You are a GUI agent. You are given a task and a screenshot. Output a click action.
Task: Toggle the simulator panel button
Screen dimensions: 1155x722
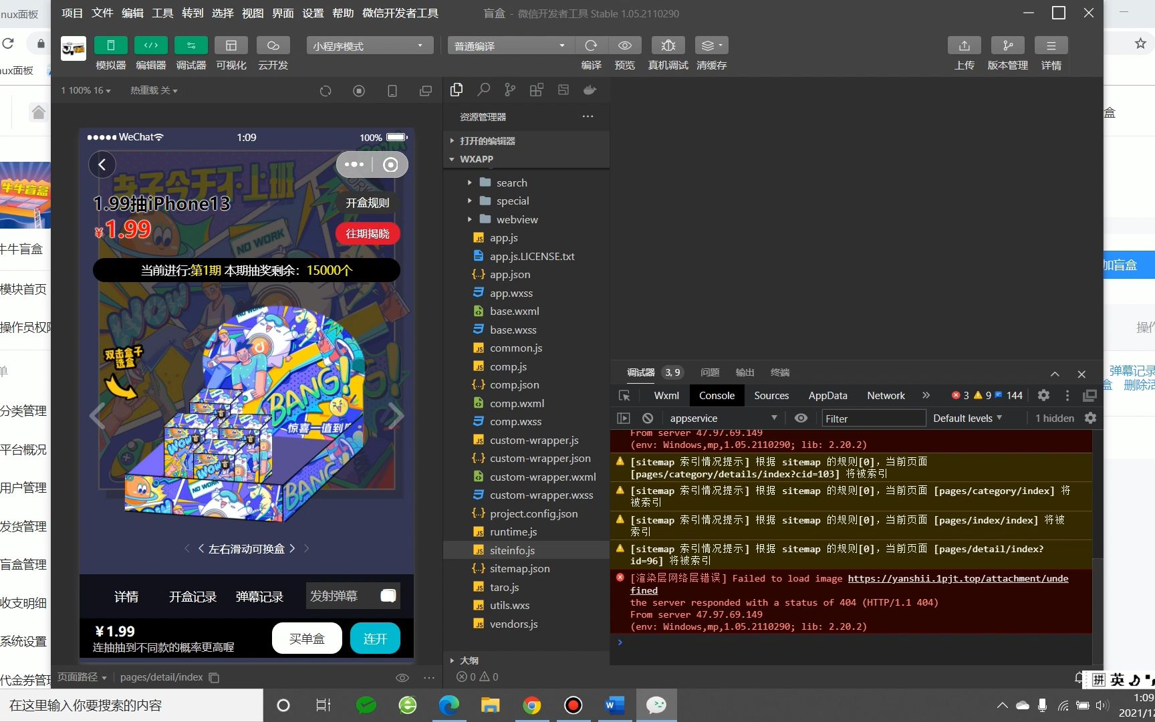111,45
